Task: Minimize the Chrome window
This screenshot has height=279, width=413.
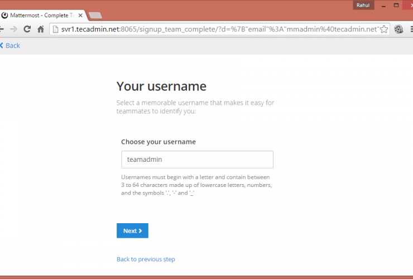Action: click(383, 5)
